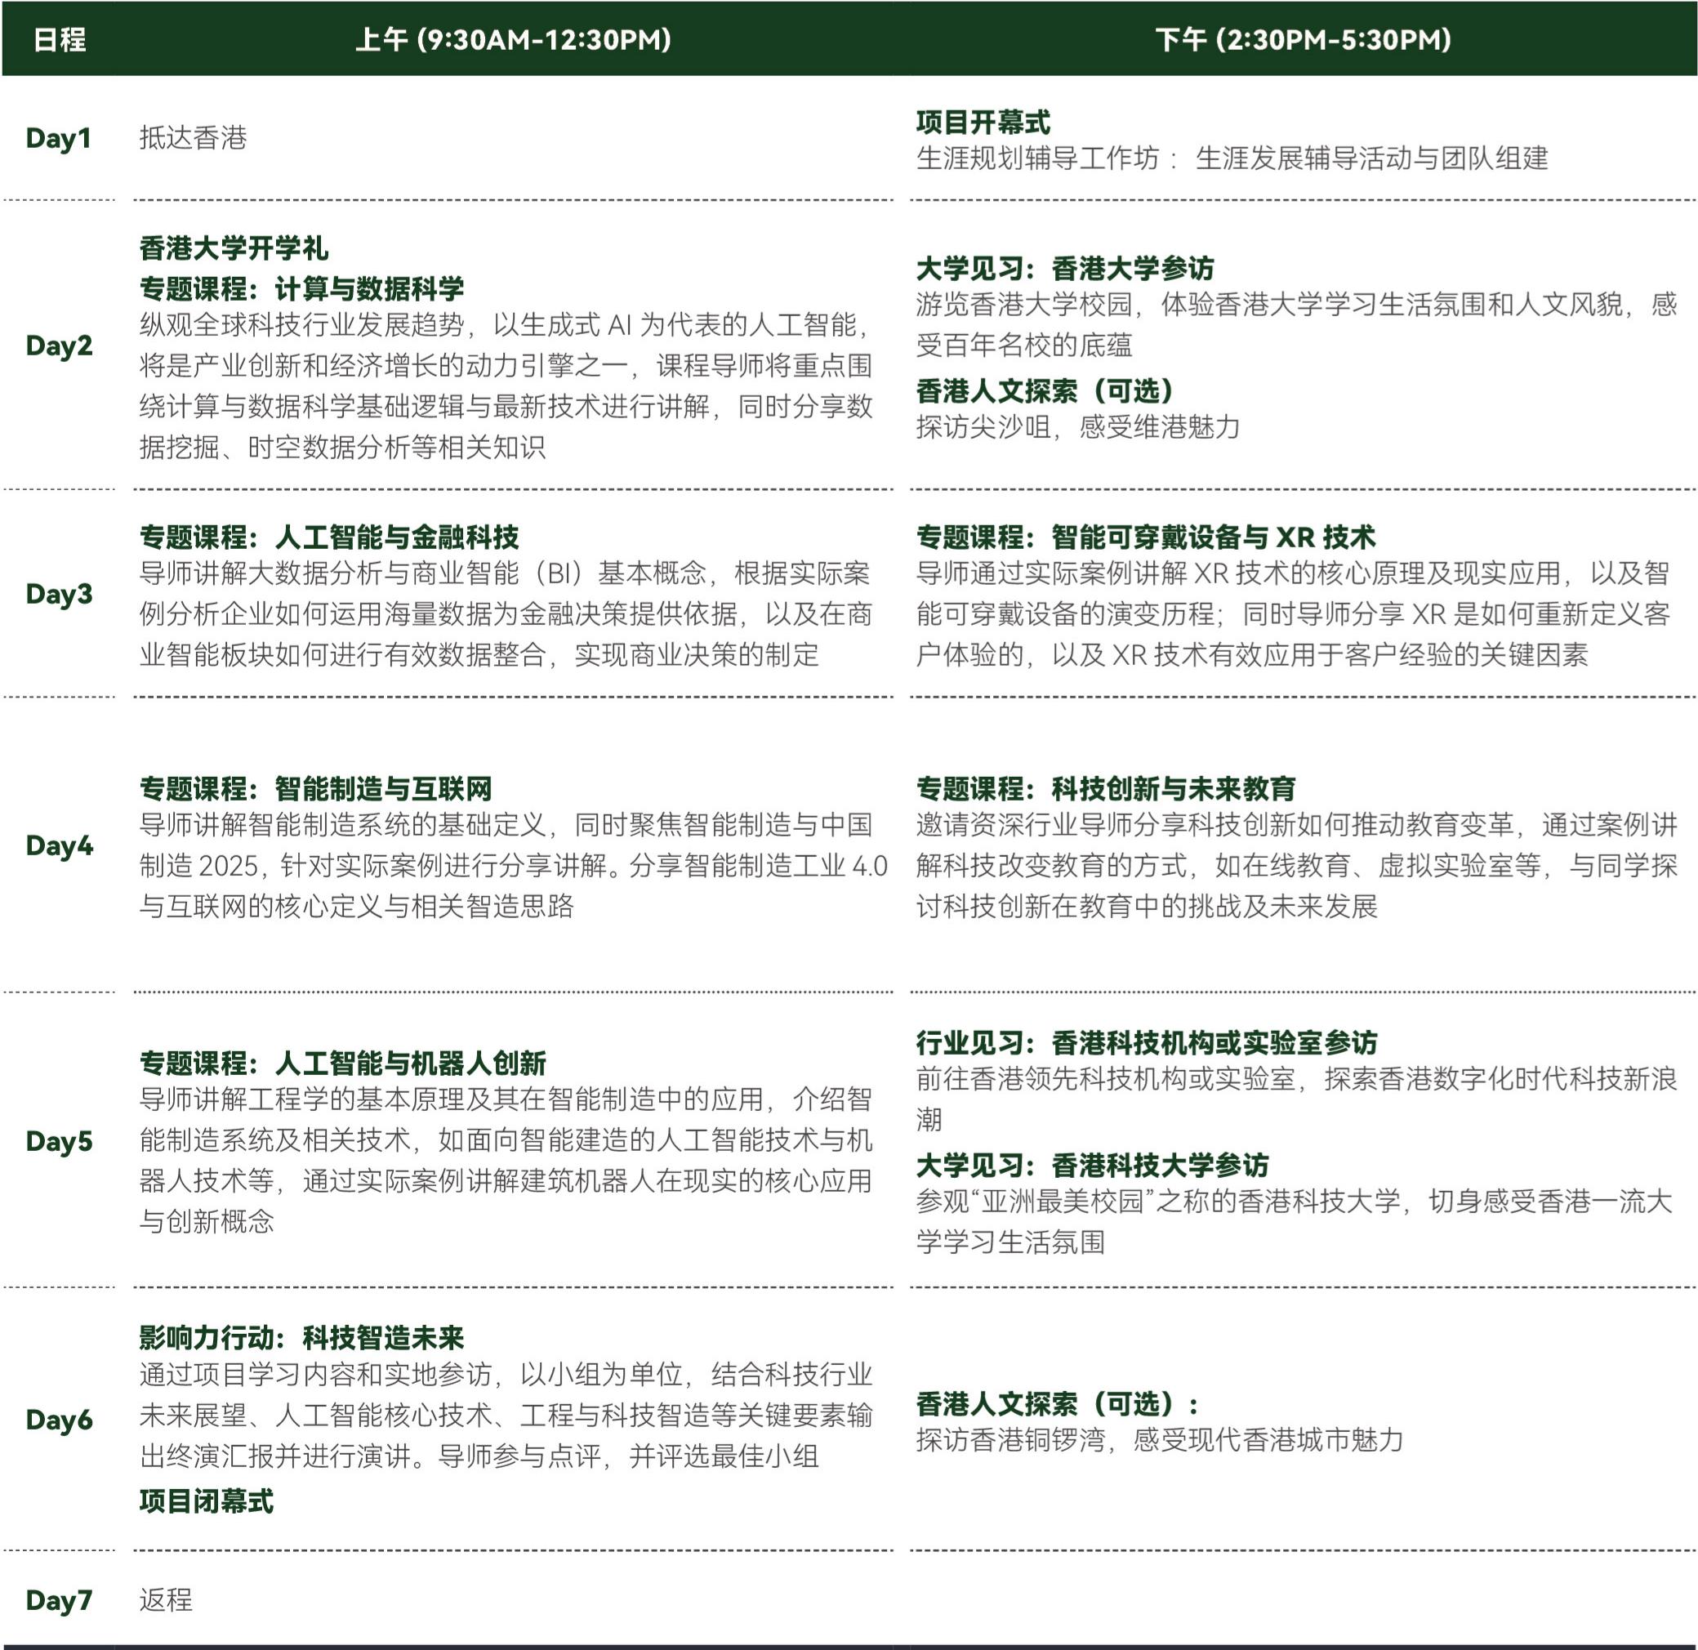Click the 下午 (2:30PM-5:30PM) header
Image resolution: width=1698 pixels, height=1650 pixels.
click(x=1303, y=40)
